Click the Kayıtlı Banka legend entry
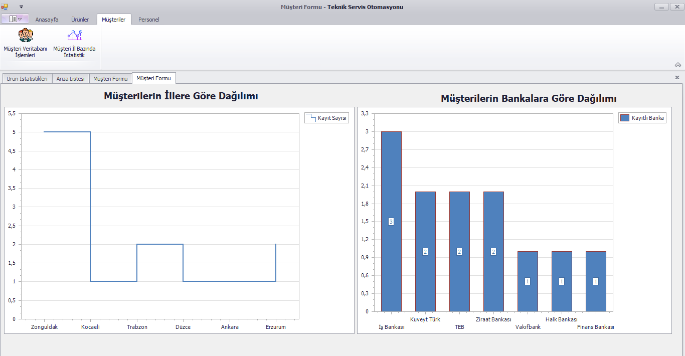Screen dimensions: 685x356 coord(642,118)
